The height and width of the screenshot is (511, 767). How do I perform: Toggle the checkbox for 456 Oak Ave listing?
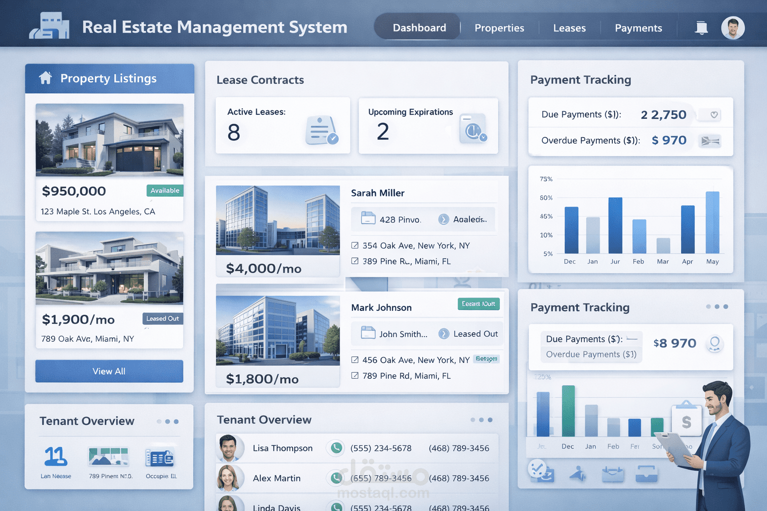[354, 360]
